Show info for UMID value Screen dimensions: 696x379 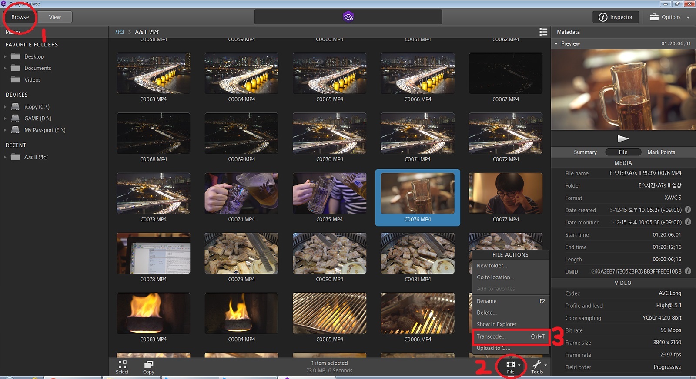[688, 271]
